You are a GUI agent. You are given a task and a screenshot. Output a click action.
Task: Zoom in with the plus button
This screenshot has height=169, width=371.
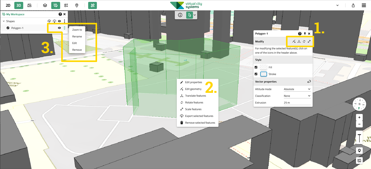[359, 117]
